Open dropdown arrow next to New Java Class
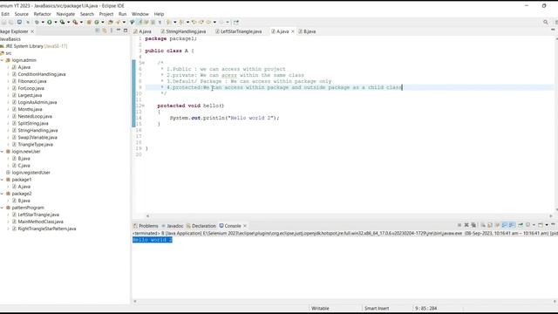This screenshot has width=558, height=314. tap(103, 22)
